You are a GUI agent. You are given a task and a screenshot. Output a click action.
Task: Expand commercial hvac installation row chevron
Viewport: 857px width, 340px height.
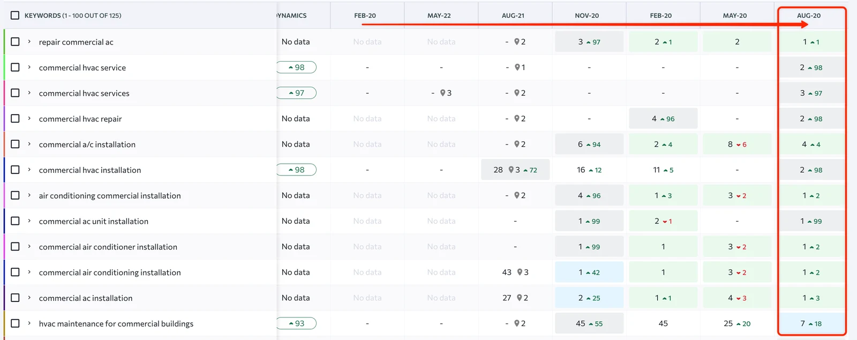click(29, 170)
